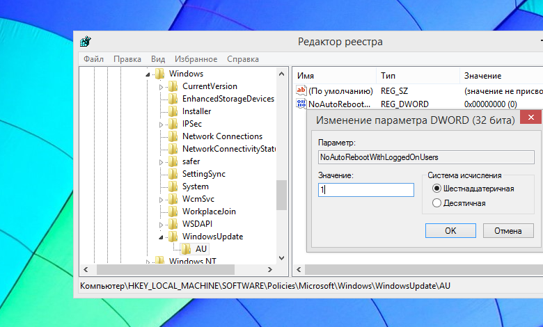
Task: Click the CurrentVersion folder icon
Action: (173, 86)
